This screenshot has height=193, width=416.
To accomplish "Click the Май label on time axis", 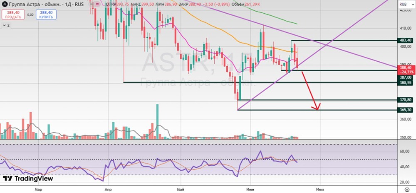I will [181, 189].
